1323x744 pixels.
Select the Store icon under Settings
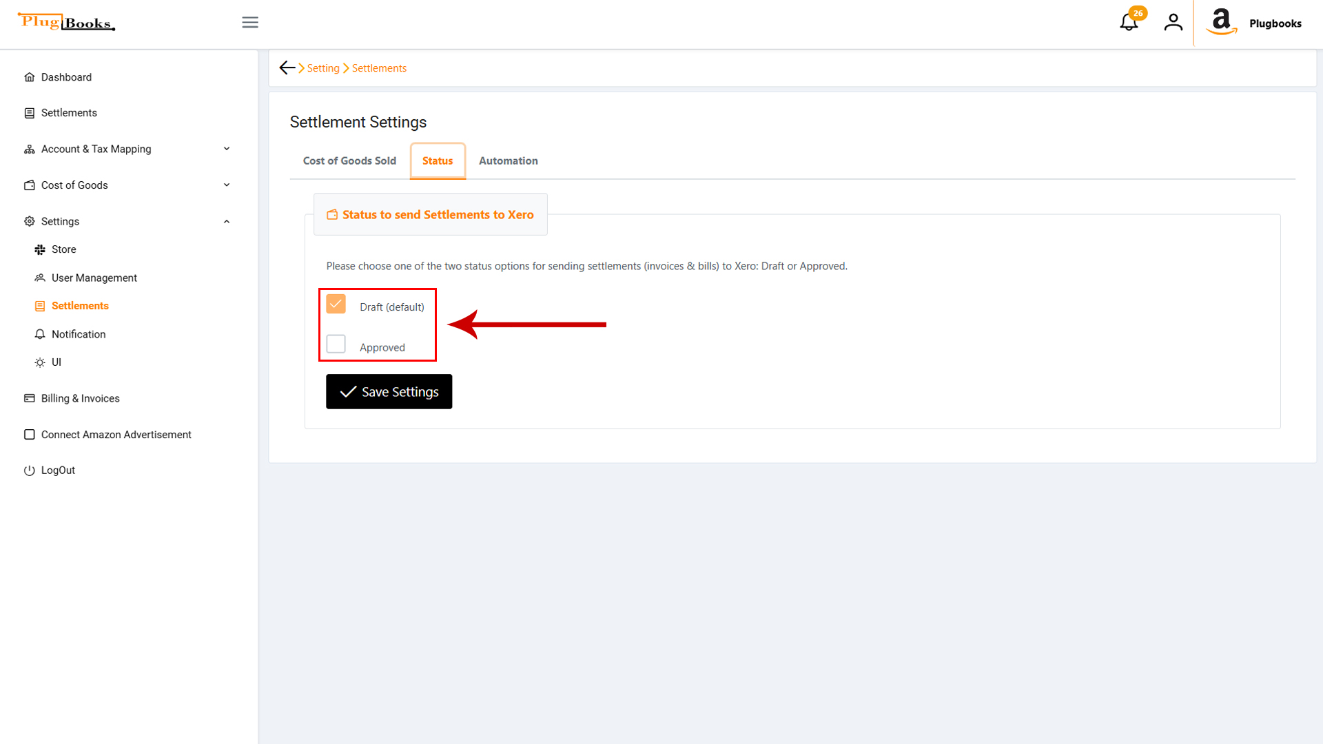(40, 249)
